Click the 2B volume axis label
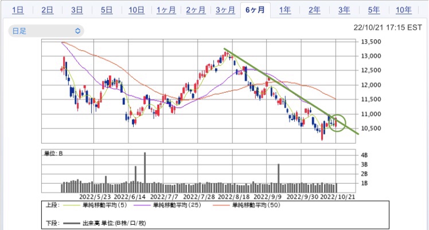429x230 pixels. tap(364, 174)
